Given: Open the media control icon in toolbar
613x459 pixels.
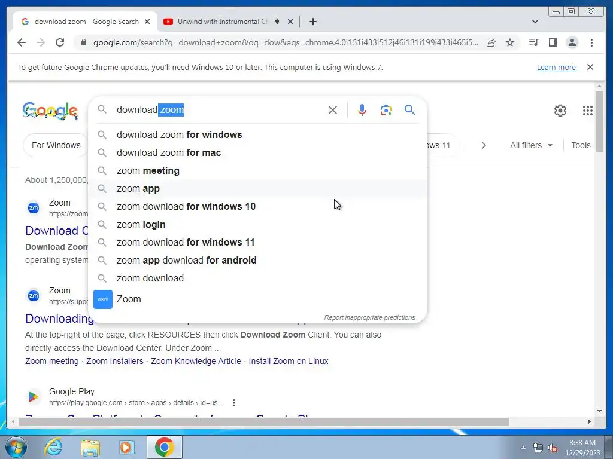Looking at the screenshot, I should pos(533,42).
